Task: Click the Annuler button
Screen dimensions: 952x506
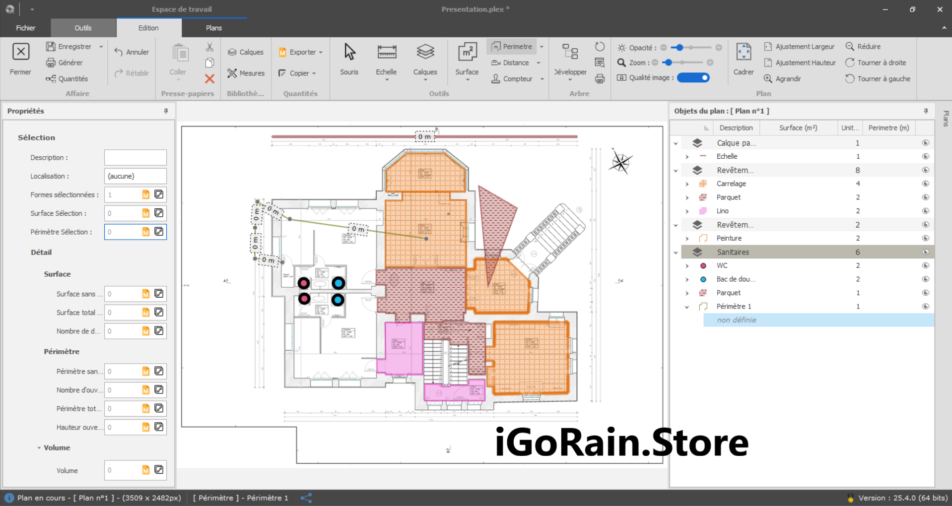Action: 132,52
